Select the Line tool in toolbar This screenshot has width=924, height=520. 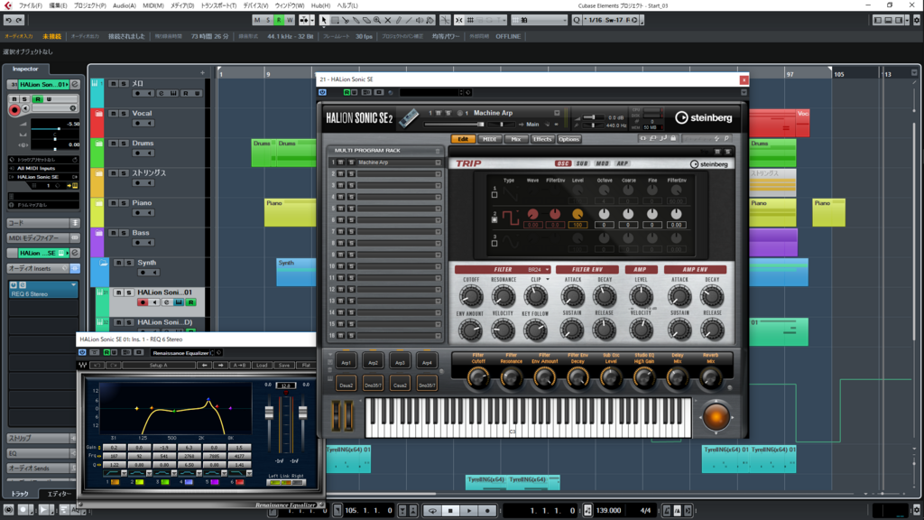pos(409,20)
